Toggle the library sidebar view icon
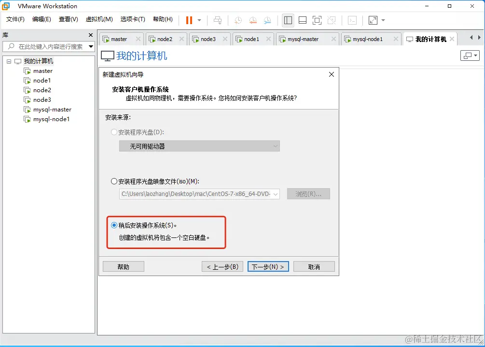 (288, 20)
